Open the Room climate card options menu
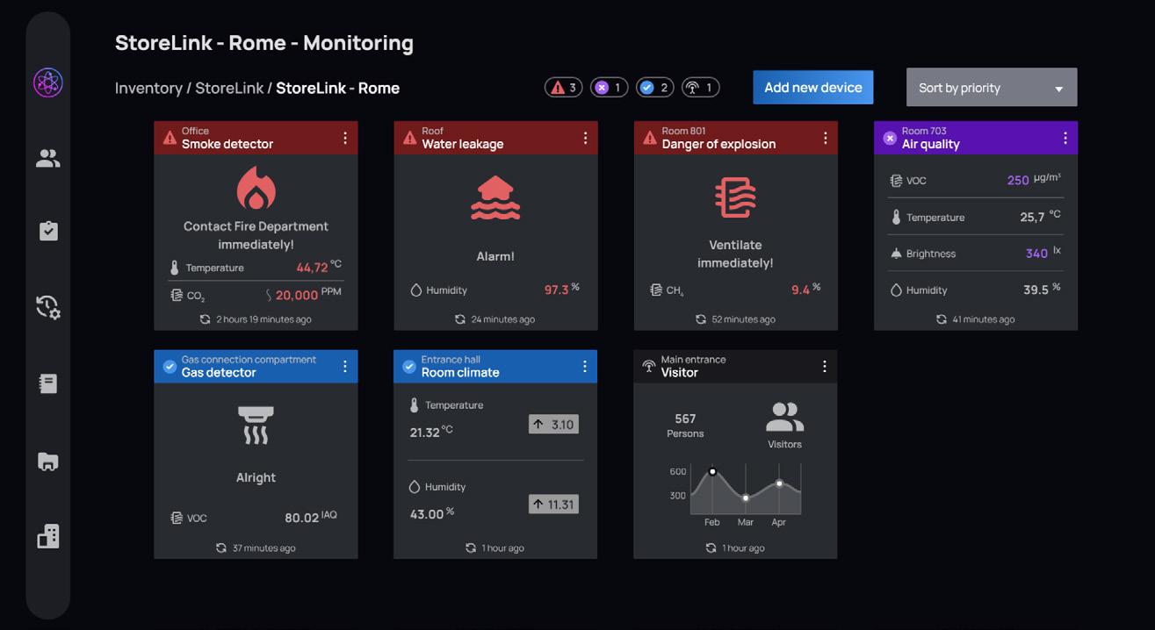This screenshot has width=1155, height=630. point(585,366)
